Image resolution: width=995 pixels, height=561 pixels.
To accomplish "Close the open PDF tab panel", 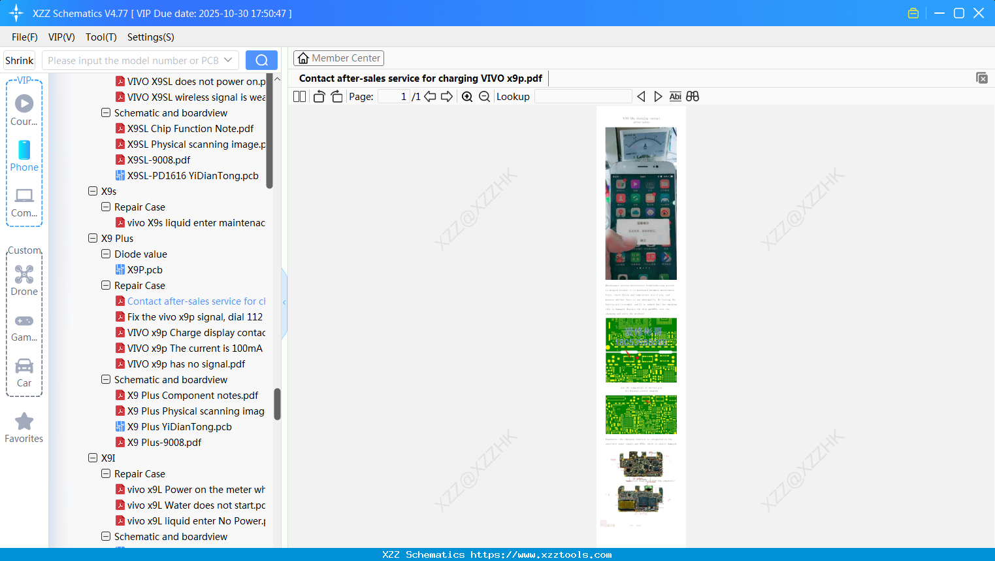I will tap(981, 78).
